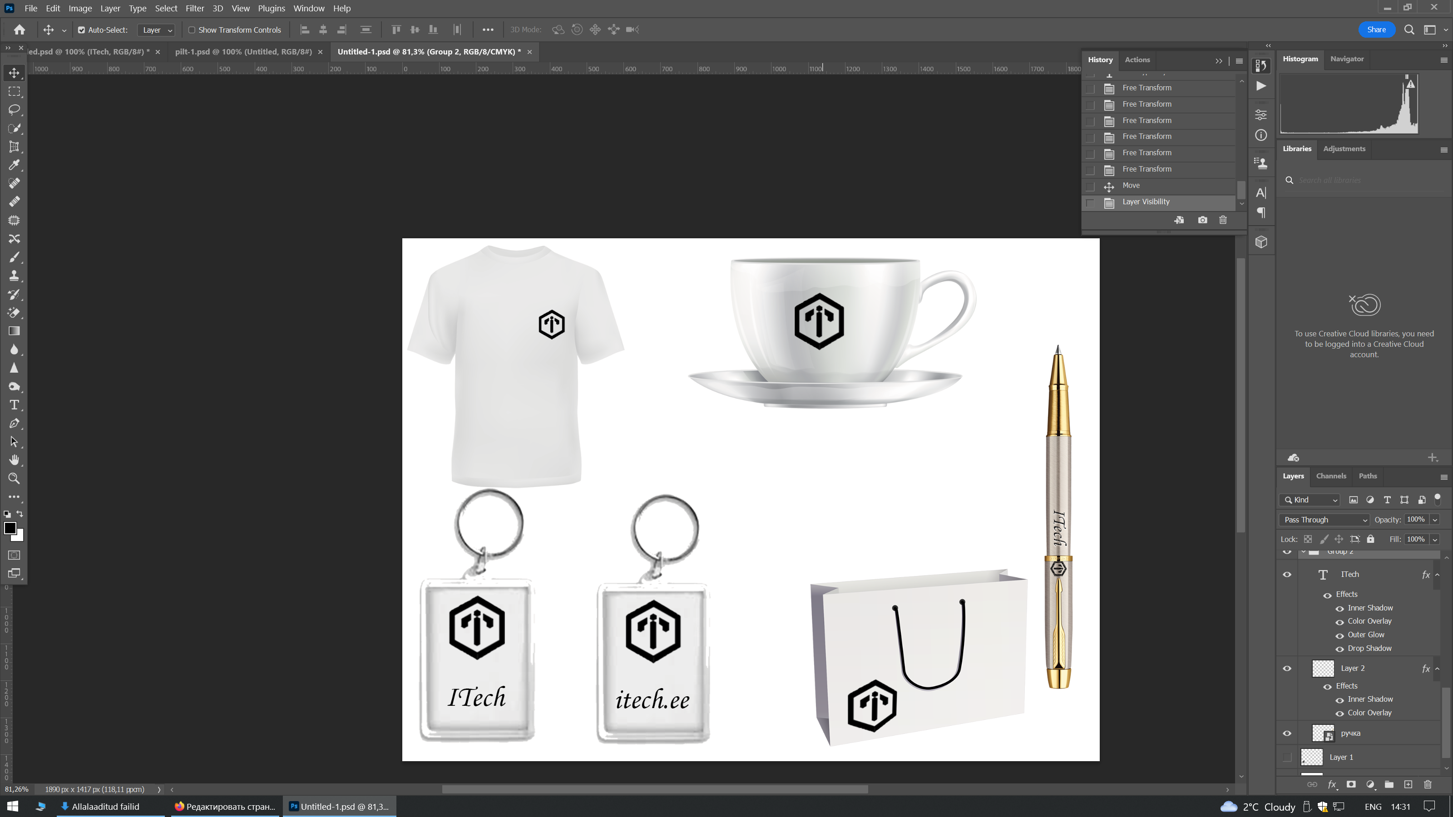Open Photoshop taskbar button Untitled-1.psd
The image size is (1453, 817).
coord(340,807)
